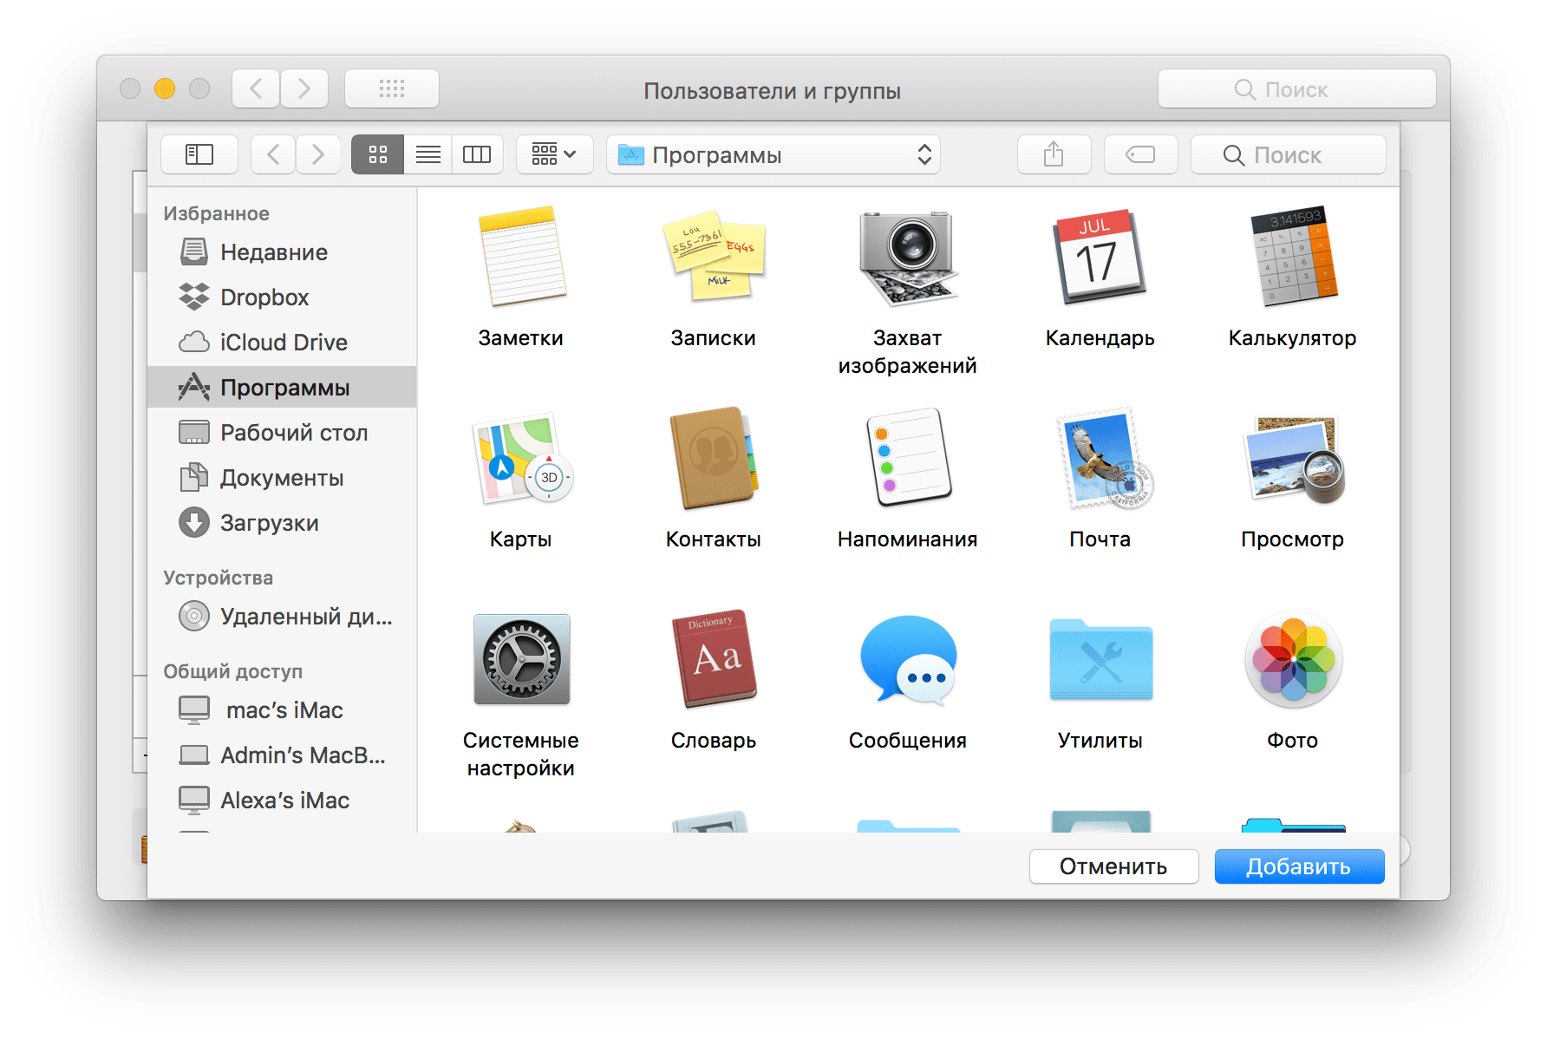This screenshot has height=1039, width=1547.
Task: Select the Сообщения (Messages) app icon
Action: point(907,659)
